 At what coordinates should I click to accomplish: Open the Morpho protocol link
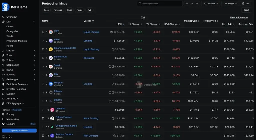[58, 83]
